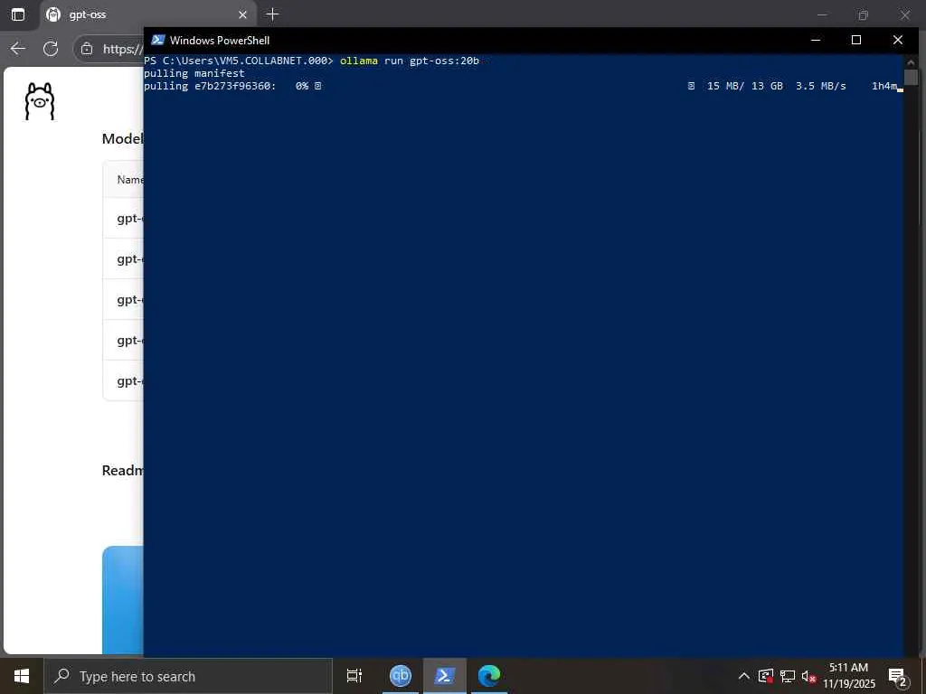Image resolution: width=926 pixels, height=694 pixels.
Task: Click the ollama run gpt-oss:20b command text
Action: pos(410,61)
